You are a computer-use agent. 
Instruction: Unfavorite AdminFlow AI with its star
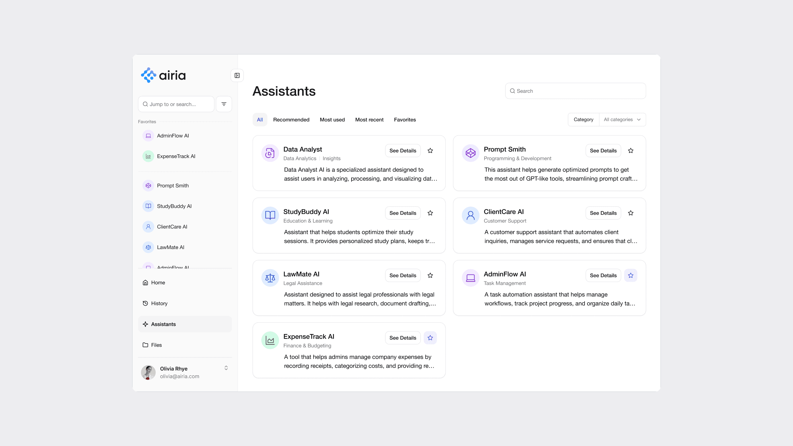tap(630, 275)
